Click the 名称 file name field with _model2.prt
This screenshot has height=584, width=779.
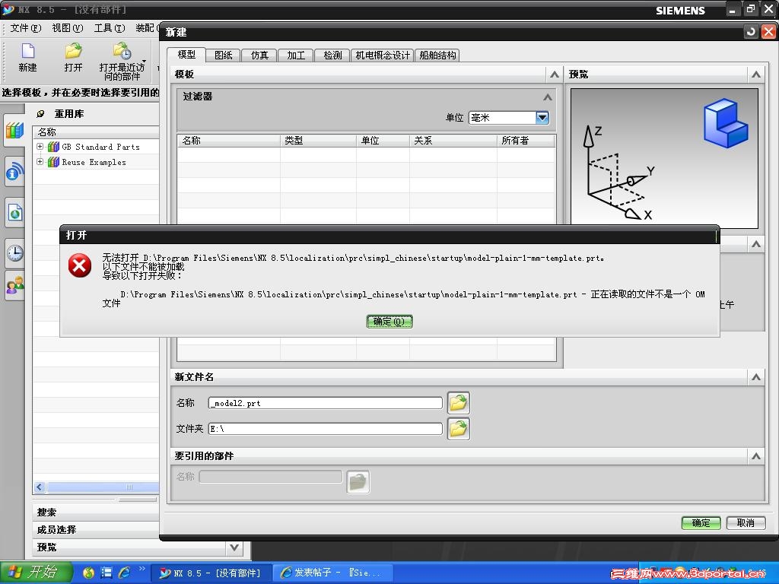(x=325, y=403)
